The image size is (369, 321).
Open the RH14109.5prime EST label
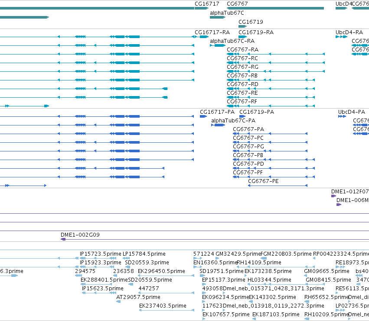[x=259, y=262]
